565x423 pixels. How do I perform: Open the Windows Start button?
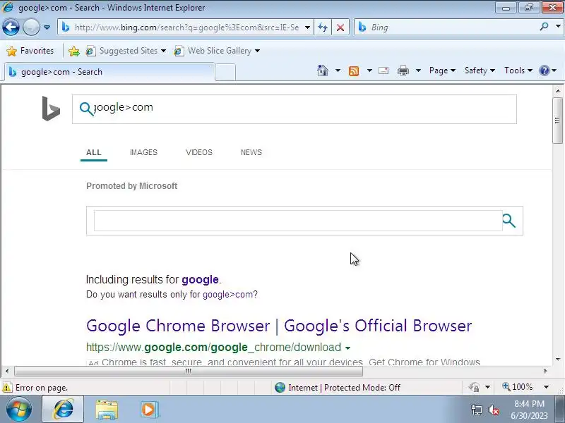(x=19, y=410)
